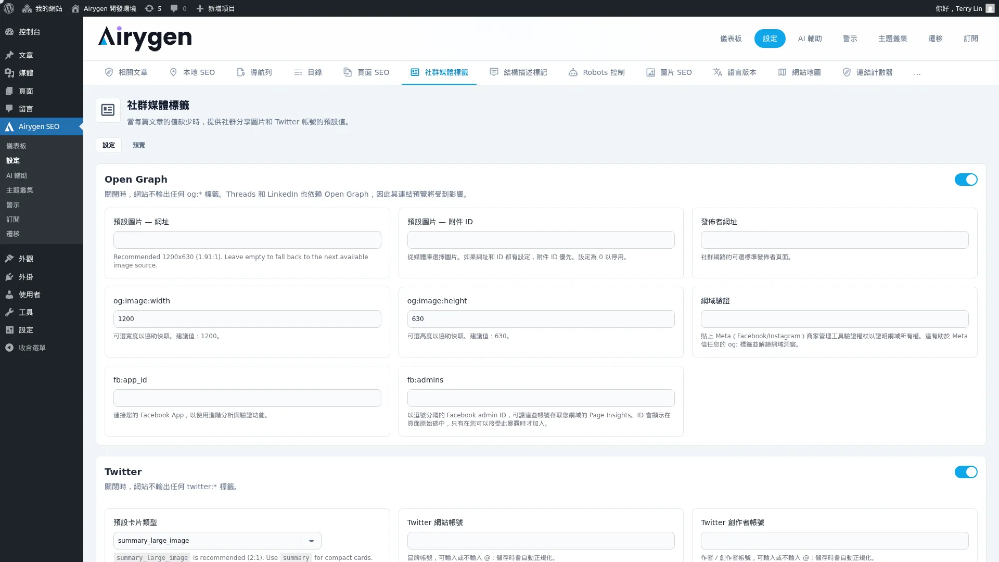The image size is (999, 562).
Task: Click the 導航列 document icon
Action: coord(240,72)
